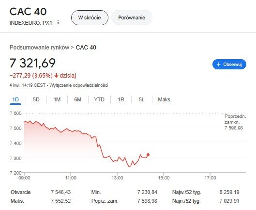Switch to the 1R yearly range
Image resolution: width=256 pixels, height=210 pixels.
coord(121,99)
